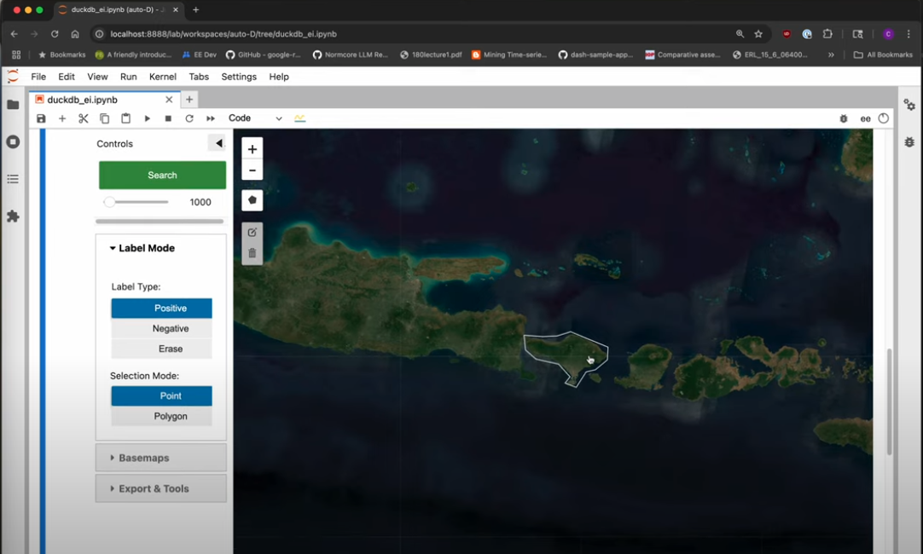The image size is (923, 554).
Task: Zoom in using the map plus button
Action: (x=252, y=148)
